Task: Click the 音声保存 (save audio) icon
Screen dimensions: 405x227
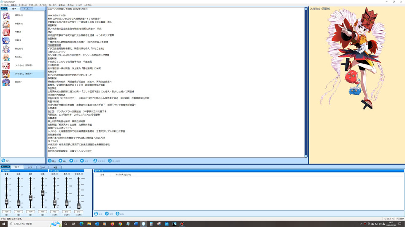Action: pos(95,161)
